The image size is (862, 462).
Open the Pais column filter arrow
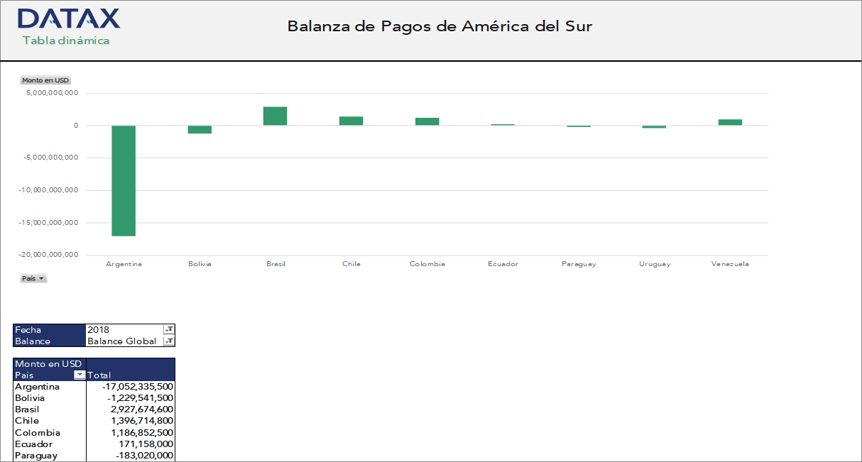(78, 375)
